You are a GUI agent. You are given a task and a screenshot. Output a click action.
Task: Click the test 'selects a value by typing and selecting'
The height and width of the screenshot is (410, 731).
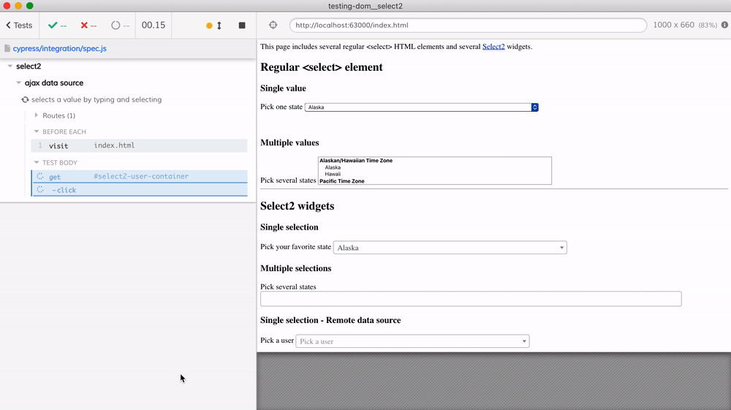pyautogui.click(x=96, y=99)
